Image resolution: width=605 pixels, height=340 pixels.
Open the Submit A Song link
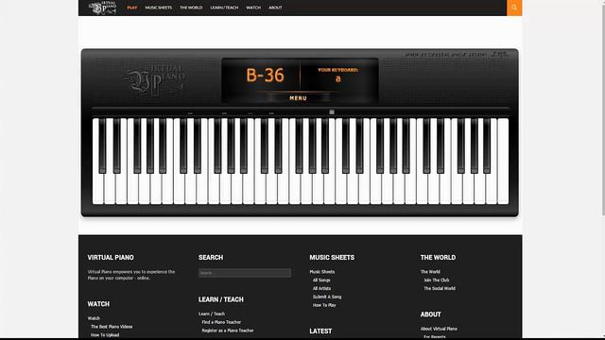click(327, 297)
